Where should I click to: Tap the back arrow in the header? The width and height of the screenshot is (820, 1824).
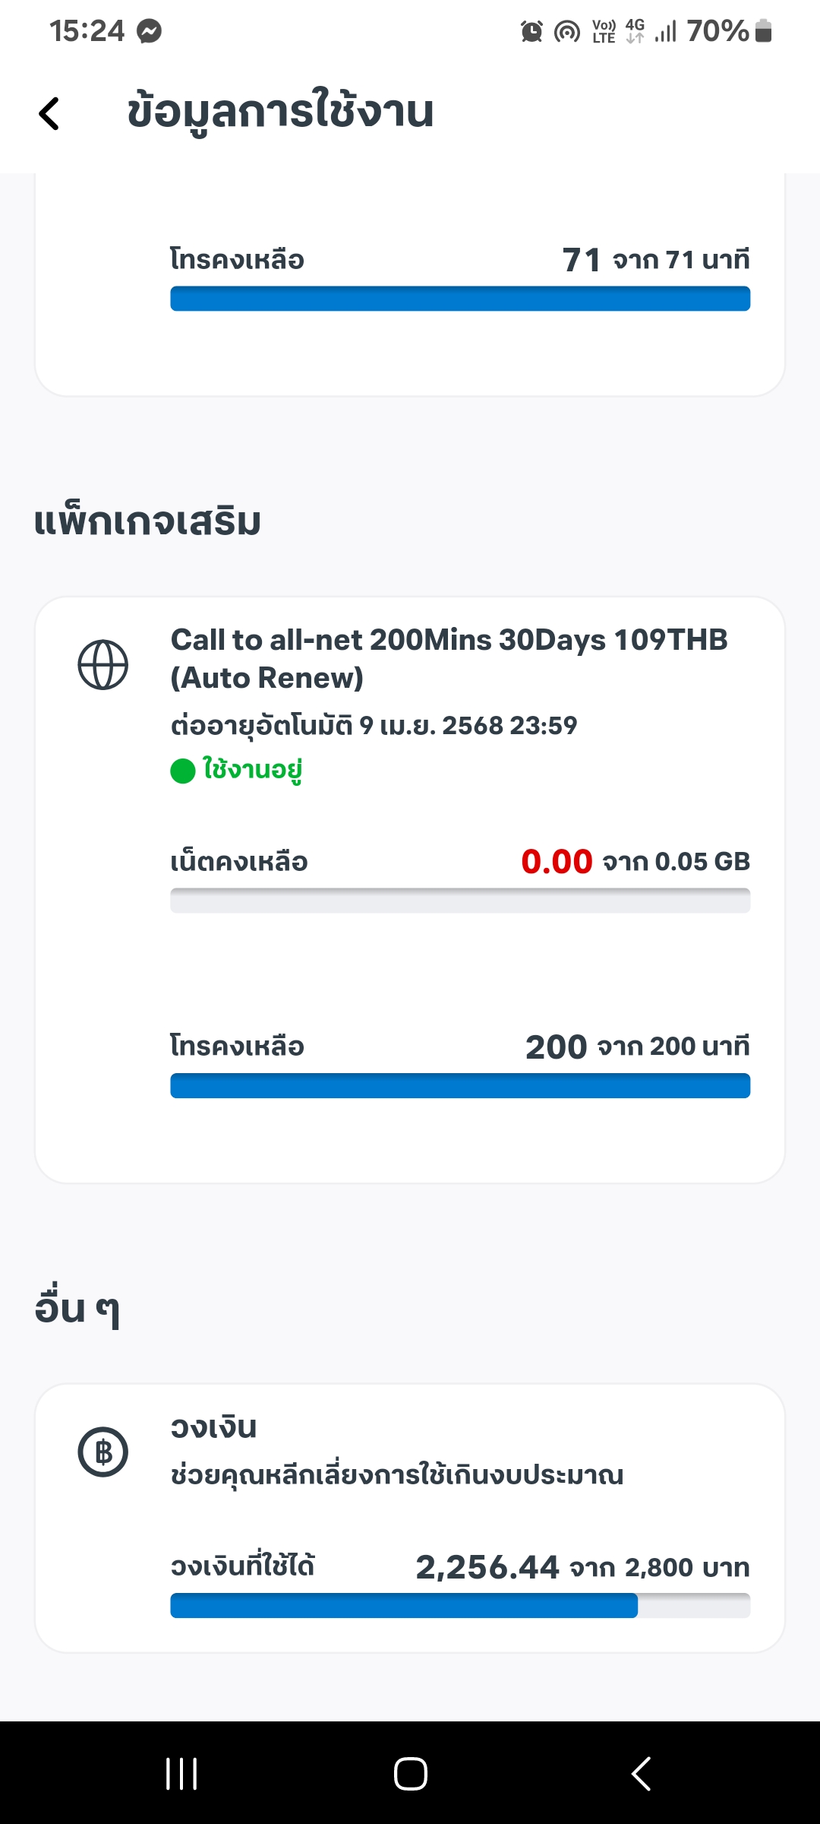(49, 114)
